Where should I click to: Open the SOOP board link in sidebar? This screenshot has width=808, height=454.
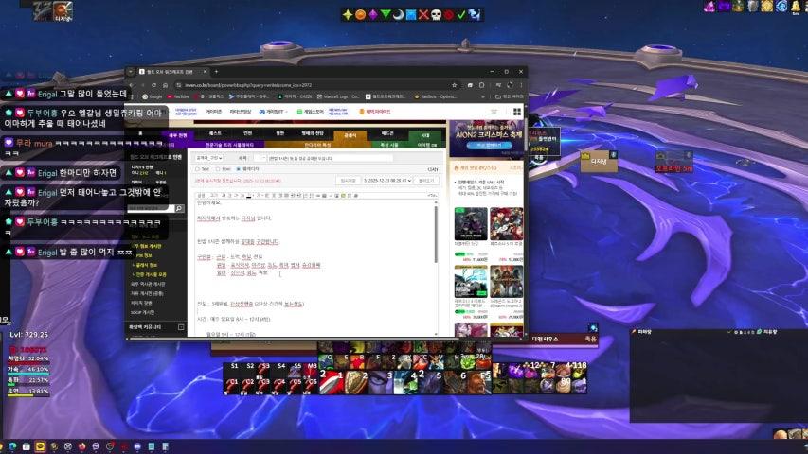(142, 312)
